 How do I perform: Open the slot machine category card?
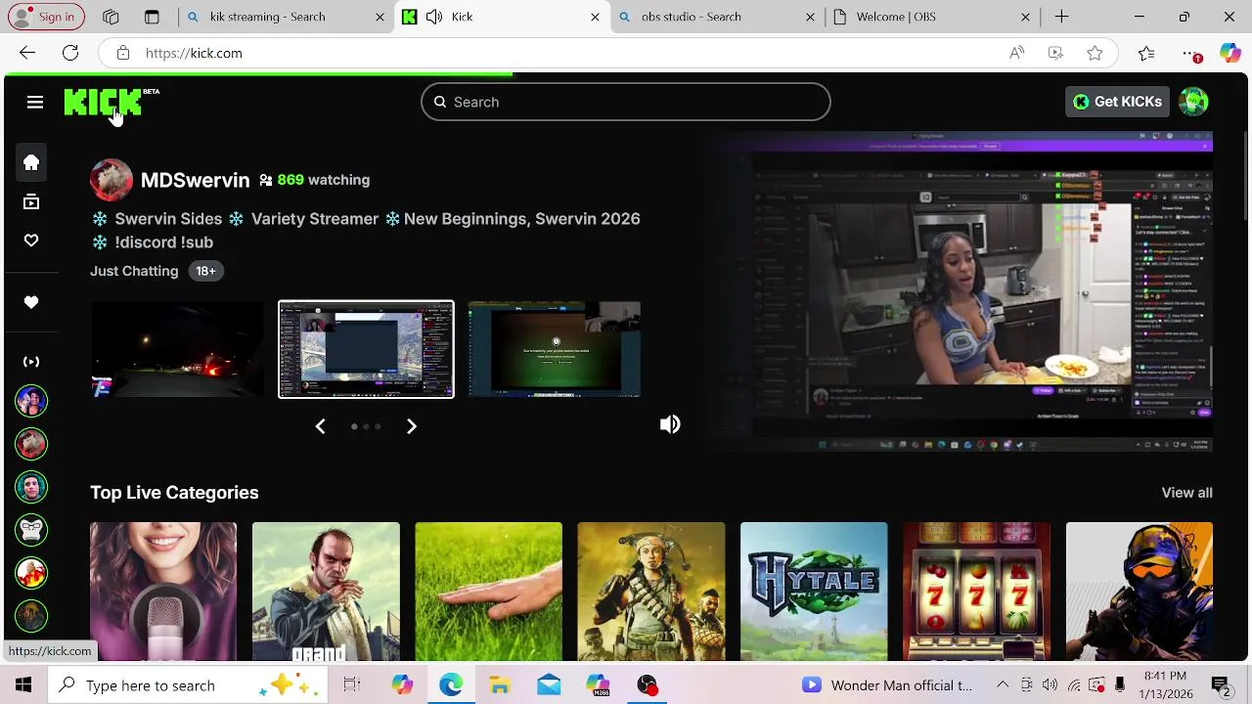[976, 592]
